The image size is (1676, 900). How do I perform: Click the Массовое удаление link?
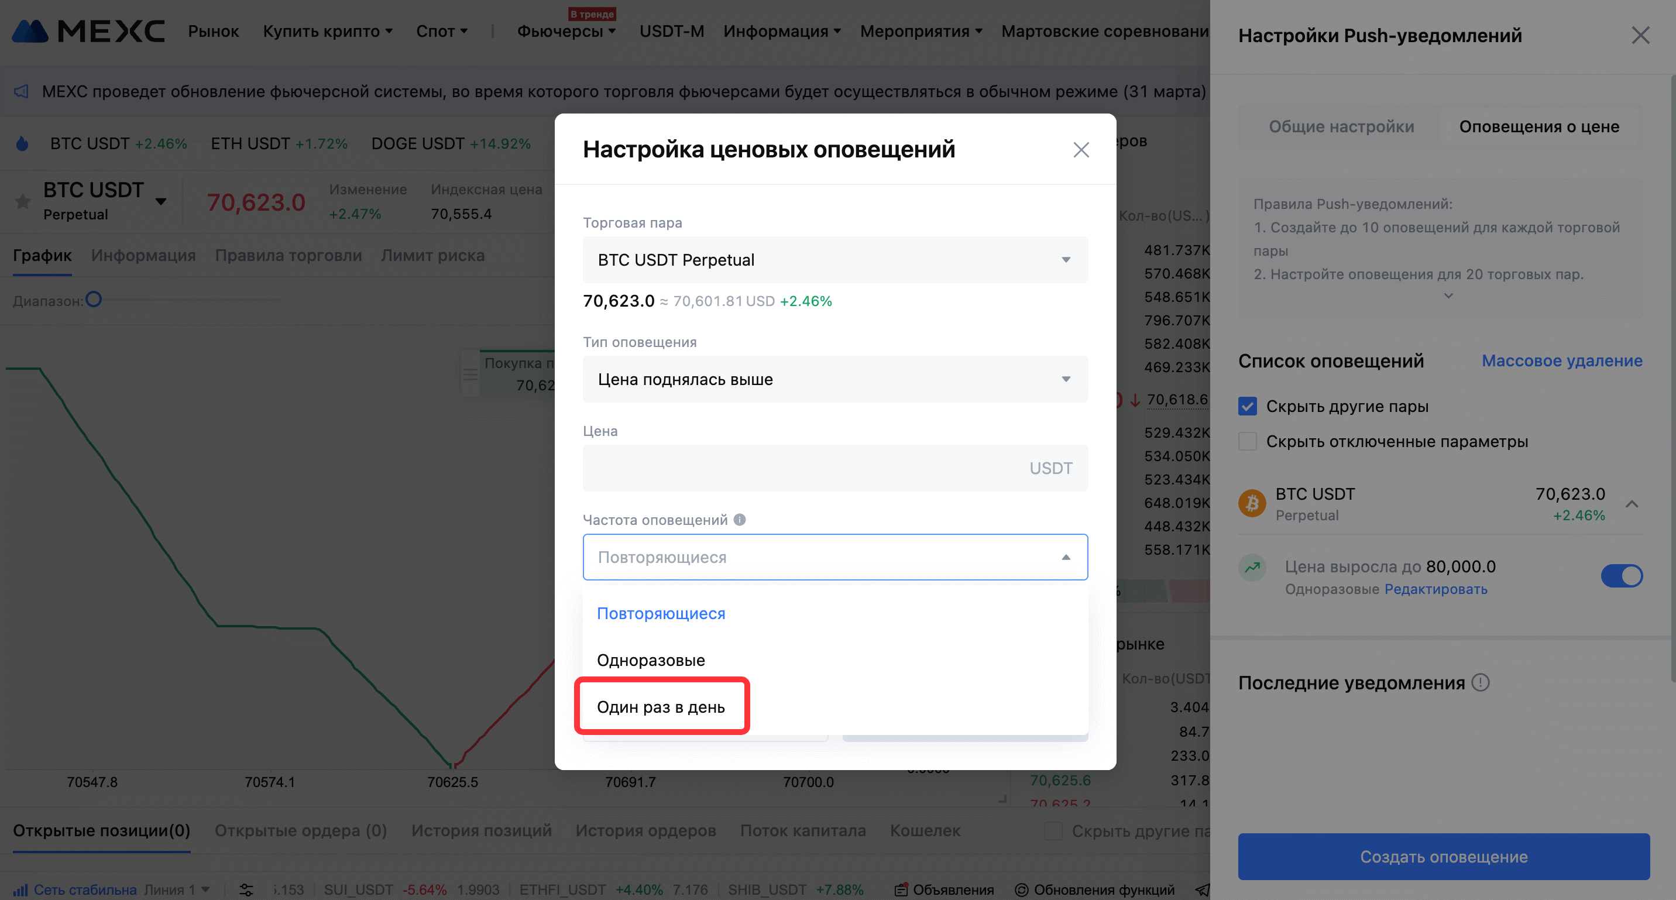(1561, 361)
